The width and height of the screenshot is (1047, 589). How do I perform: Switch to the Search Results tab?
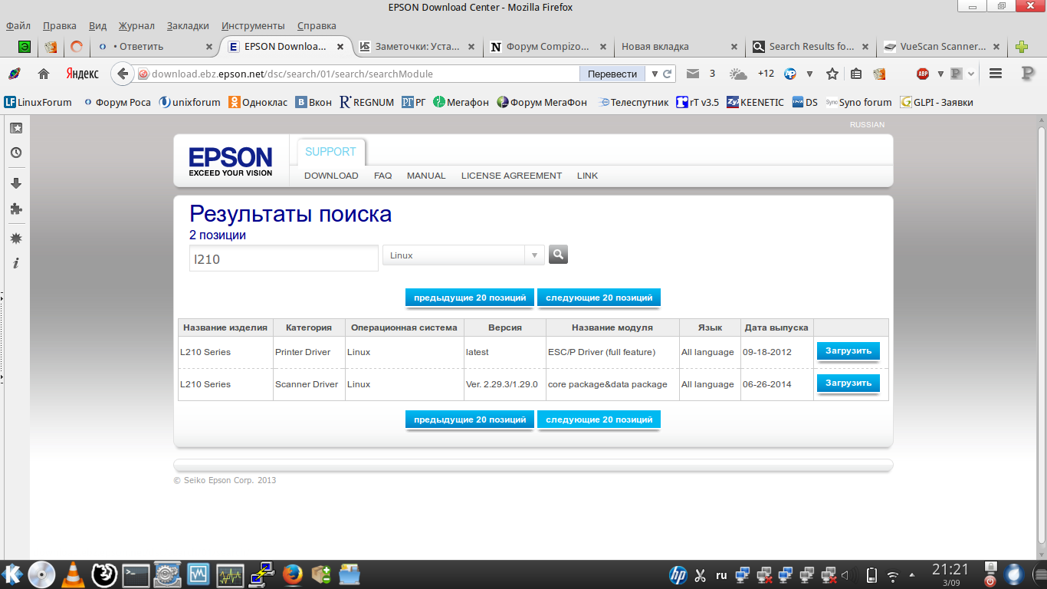811,47
